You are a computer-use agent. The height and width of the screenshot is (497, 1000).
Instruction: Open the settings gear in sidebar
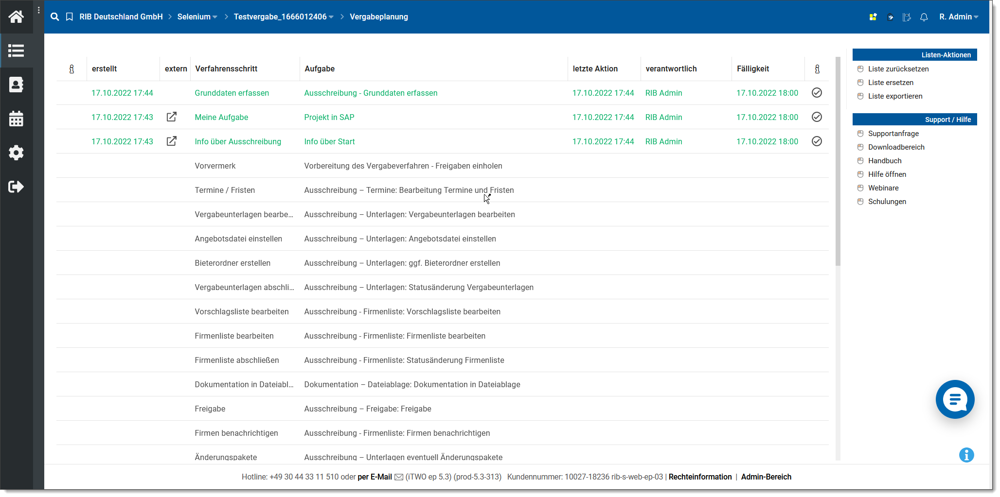pyautogui.click(x=16, y=153)
